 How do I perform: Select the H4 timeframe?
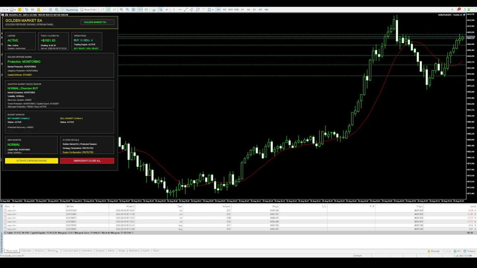tap(249, 10)
